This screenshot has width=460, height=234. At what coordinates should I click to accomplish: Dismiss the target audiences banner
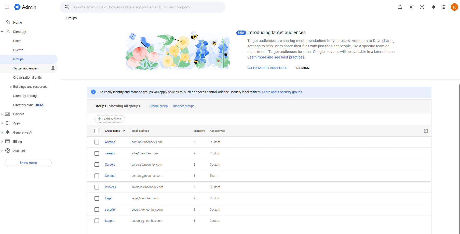303,68
